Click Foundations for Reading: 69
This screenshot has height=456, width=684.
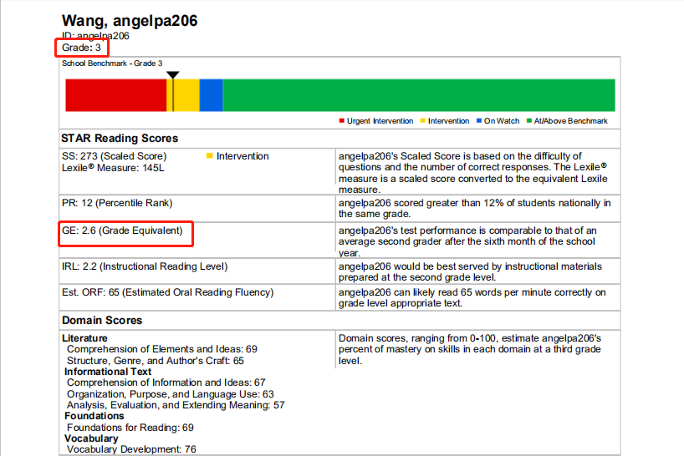point(130,428)
